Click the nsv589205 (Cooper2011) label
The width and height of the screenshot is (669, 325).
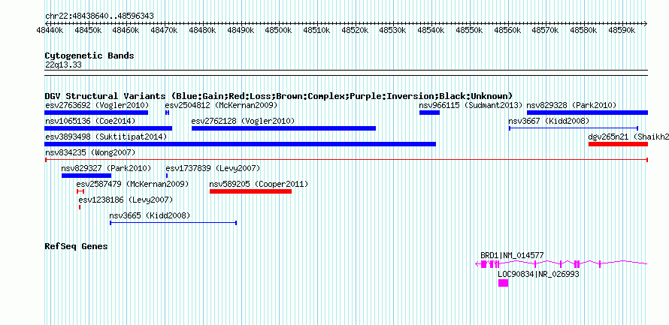(x=259, y=184)
